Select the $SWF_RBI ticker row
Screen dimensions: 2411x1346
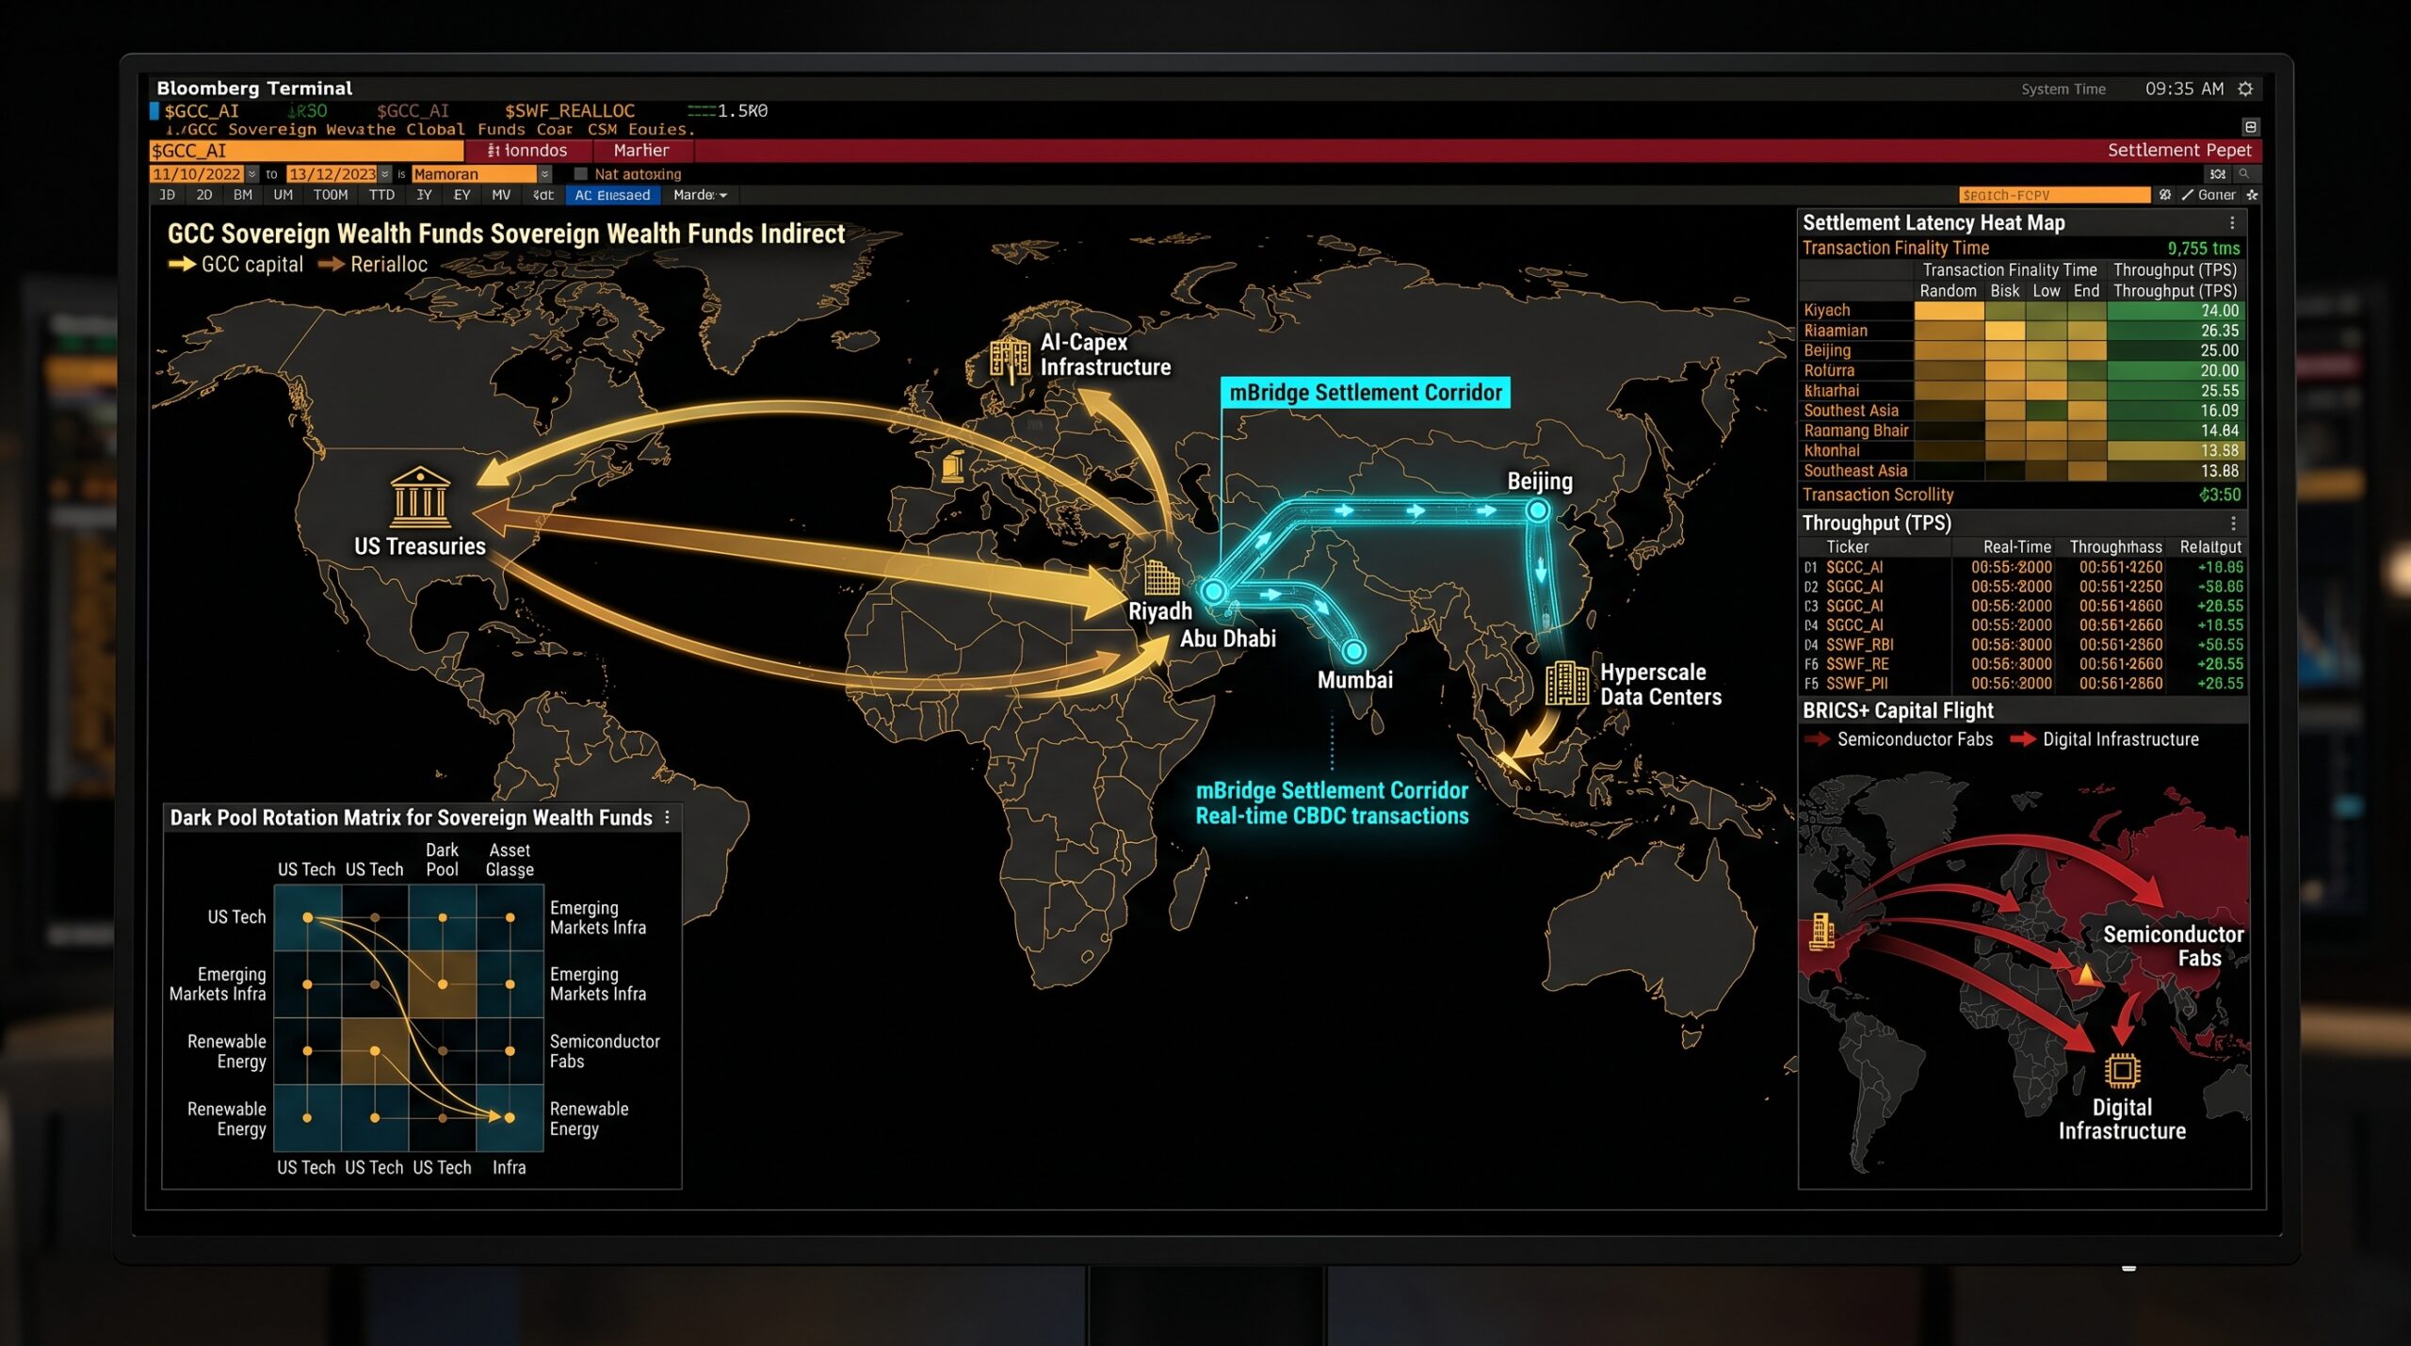[2023, 645]
